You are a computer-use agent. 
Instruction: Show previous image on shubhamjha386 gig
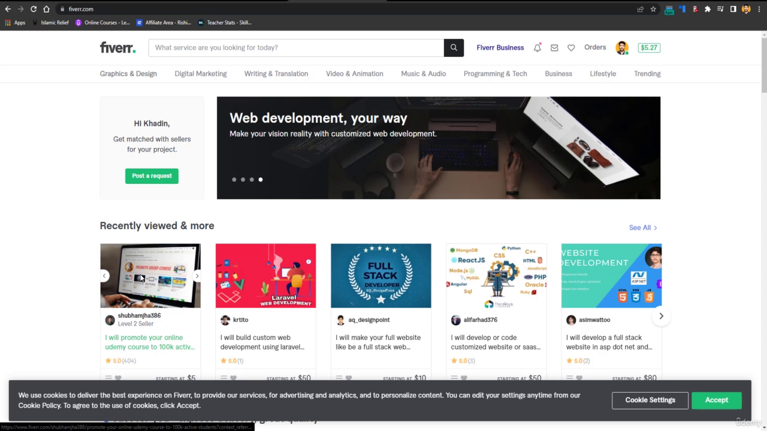(x=104, y=276)
